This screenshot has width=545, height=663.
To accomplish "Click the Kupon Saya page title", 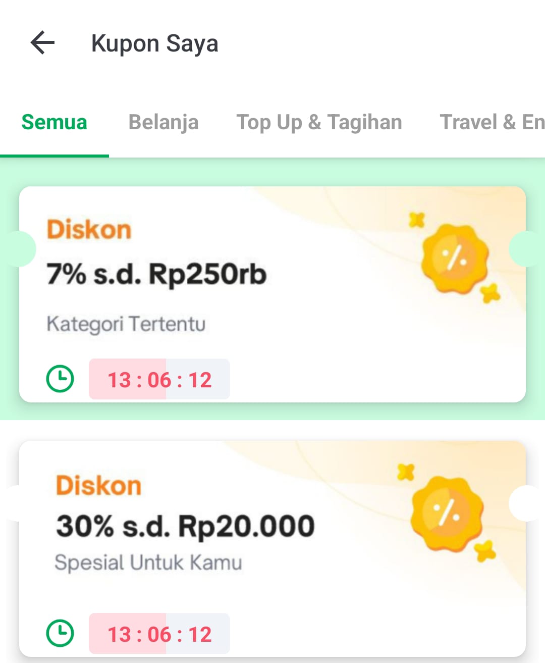I will [x=154, y=43].
